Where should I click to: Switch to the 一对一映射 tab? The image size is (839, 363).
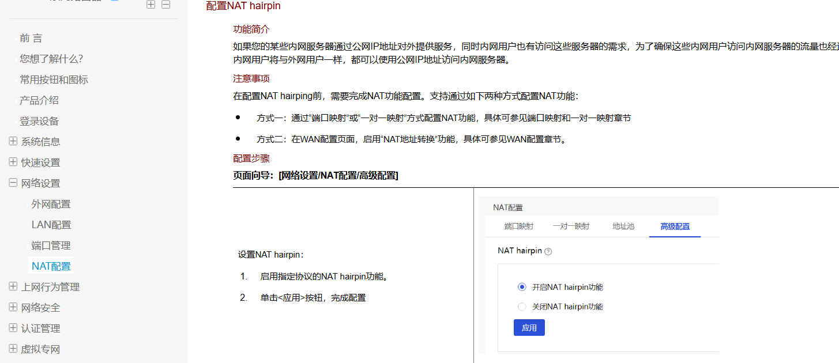571,226
